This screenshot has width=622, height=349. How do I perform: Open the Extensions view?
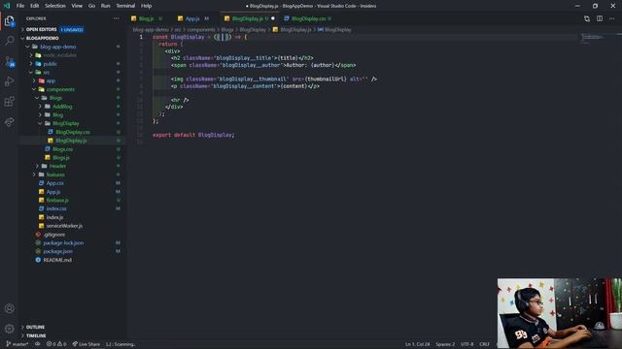(x=9, y=101)
